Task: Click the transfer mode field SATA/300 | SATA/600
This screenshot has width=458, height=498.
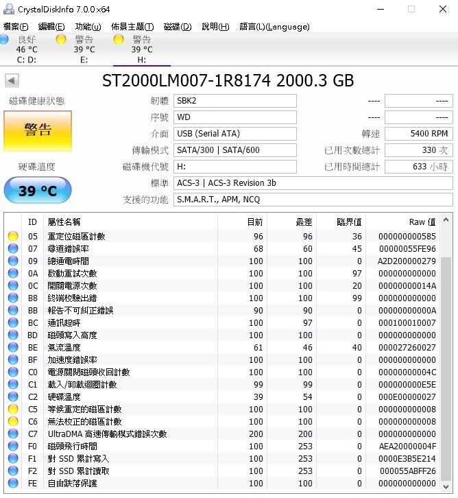Action: tap(235, 150)
